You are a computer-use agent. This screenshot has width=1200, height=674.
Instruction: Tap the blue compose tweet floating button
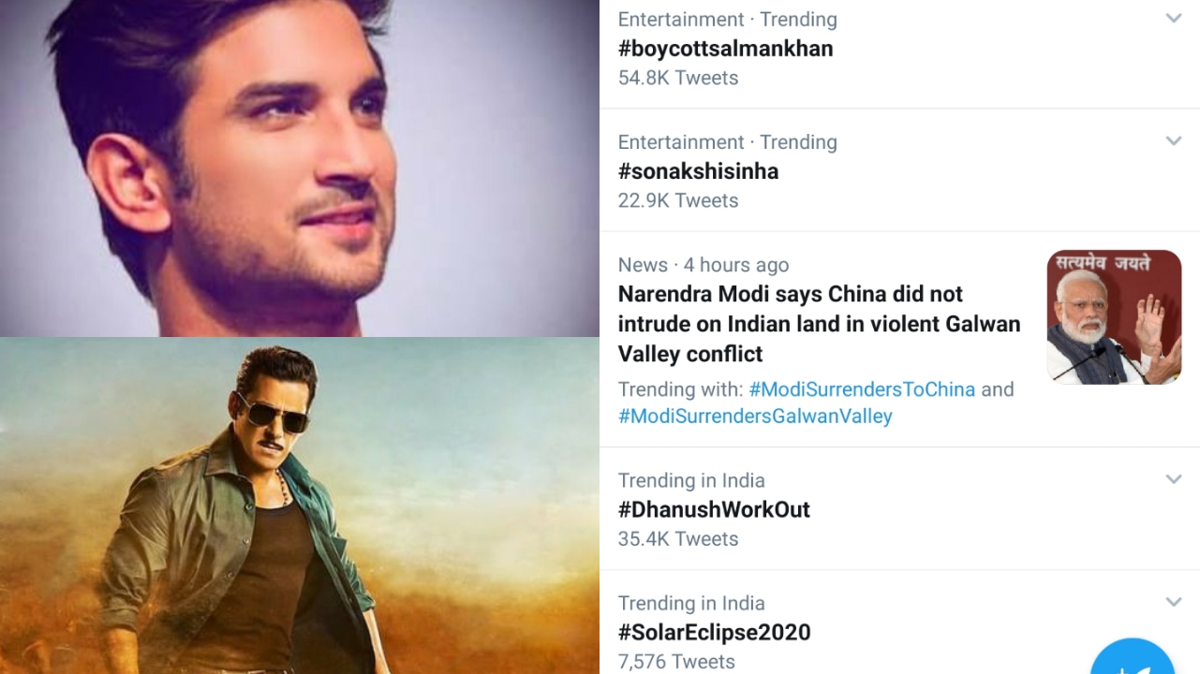tap(1133, 660)
